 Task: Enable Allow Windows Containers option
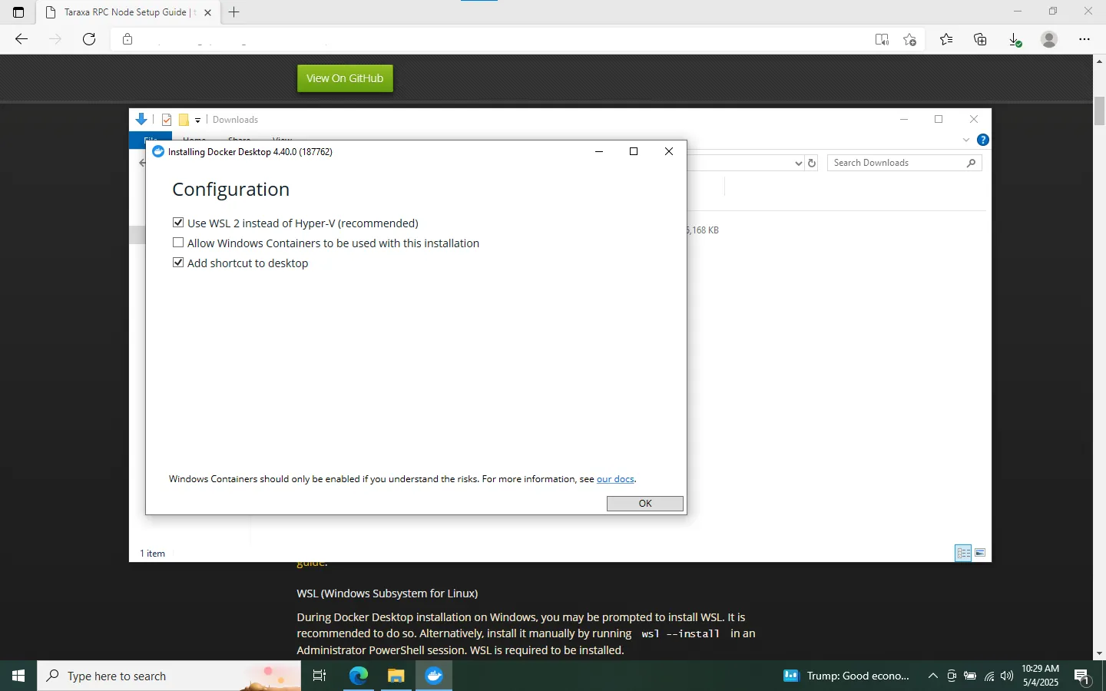coord(178,242)
